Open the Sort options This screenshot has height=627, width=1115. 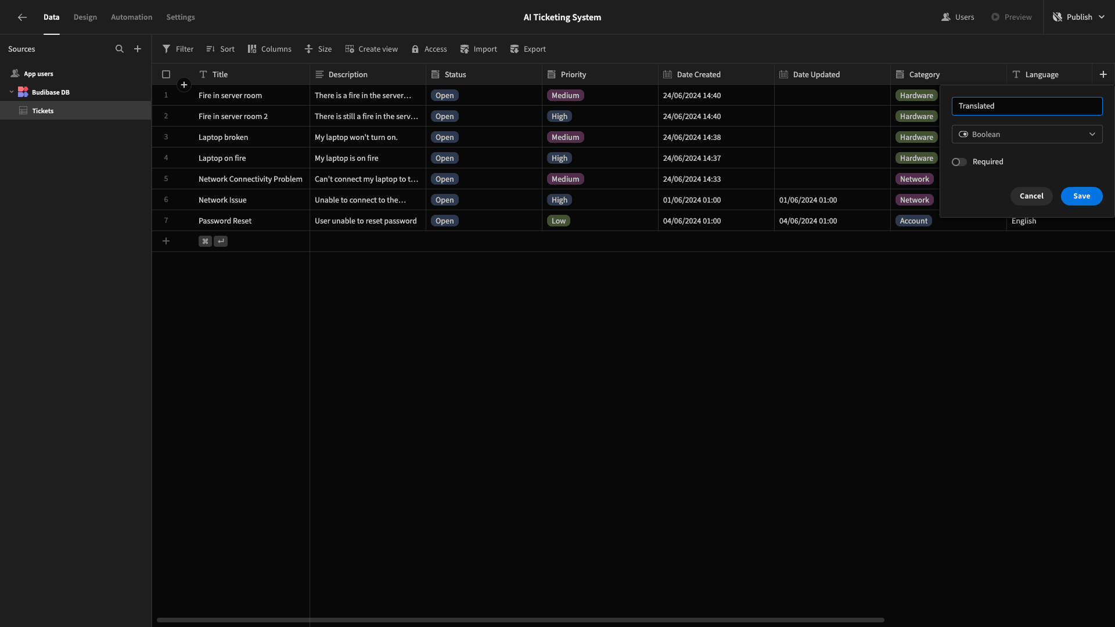pos(220,49)
